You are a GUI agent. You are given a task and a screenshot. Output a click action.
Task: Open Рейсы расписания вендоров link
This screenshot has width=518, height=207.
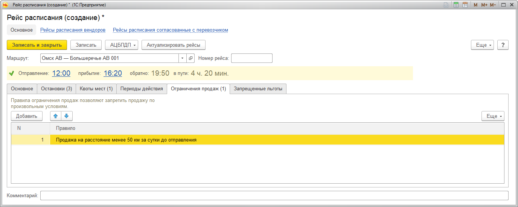[73, 30]
